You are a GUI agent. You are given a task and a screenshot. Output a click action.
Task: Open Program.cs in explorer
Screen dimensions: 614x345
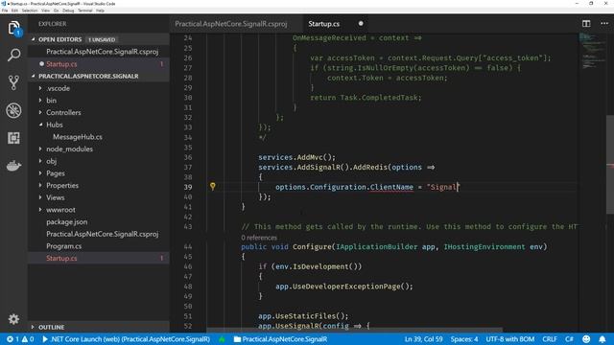64,245
